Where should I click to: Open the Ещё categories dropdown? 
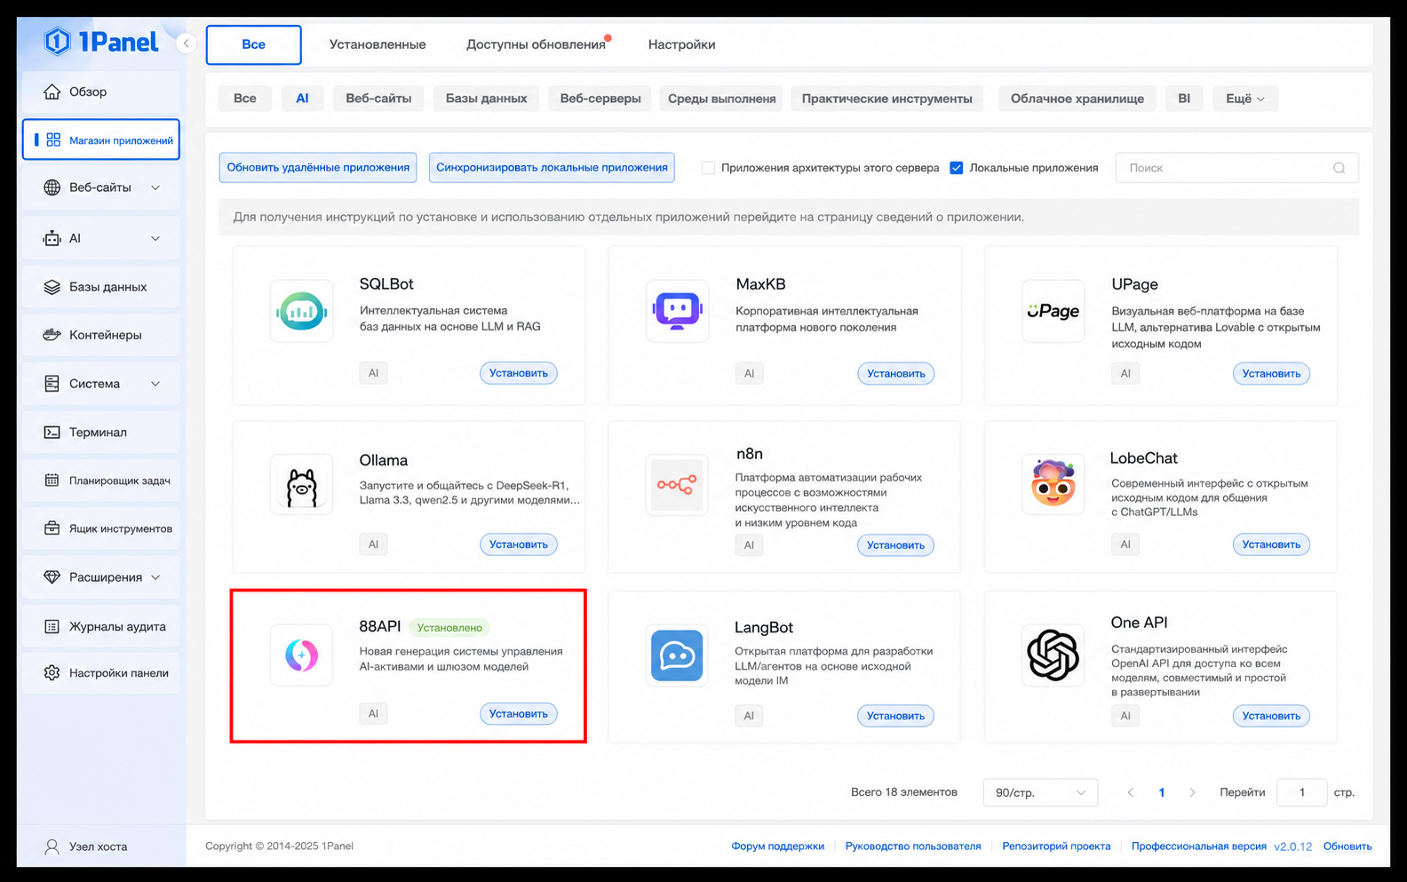(1245, 99)
